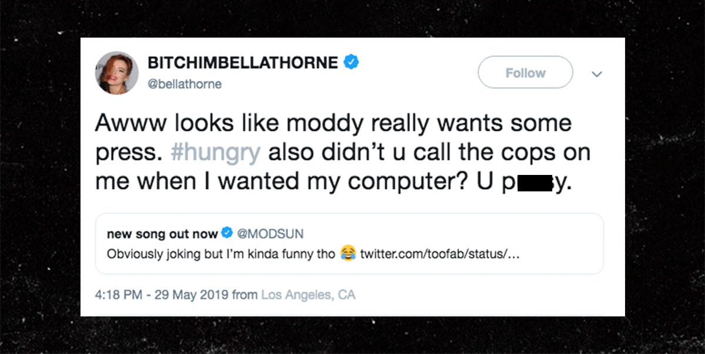Open the BITCHIMBELLATHORNE display name
Screen dimensions: 705x354
[x=243, y=62]
